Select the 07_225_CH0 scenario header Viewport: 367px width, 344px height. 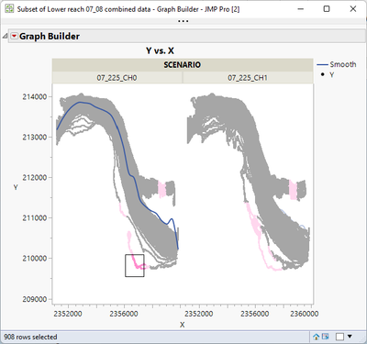tap(117, 78)
